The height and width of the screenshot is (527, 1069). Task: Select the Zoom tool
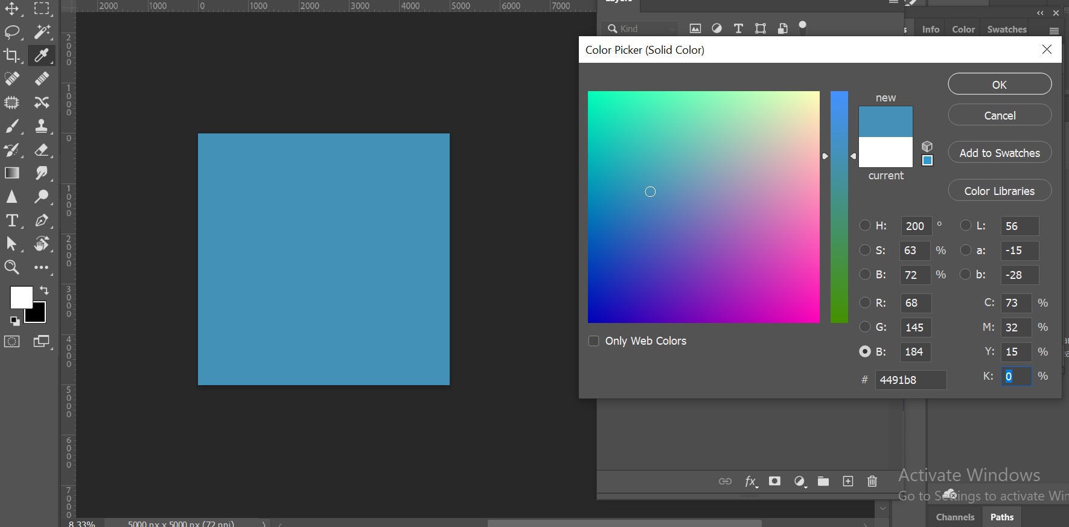pos(11,267)
